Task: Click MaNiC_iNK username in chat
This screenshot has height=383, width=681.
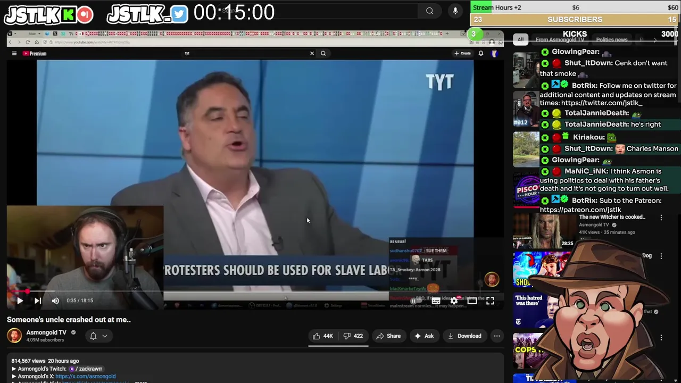Action: pyautogui.click(x=586, y=171)
